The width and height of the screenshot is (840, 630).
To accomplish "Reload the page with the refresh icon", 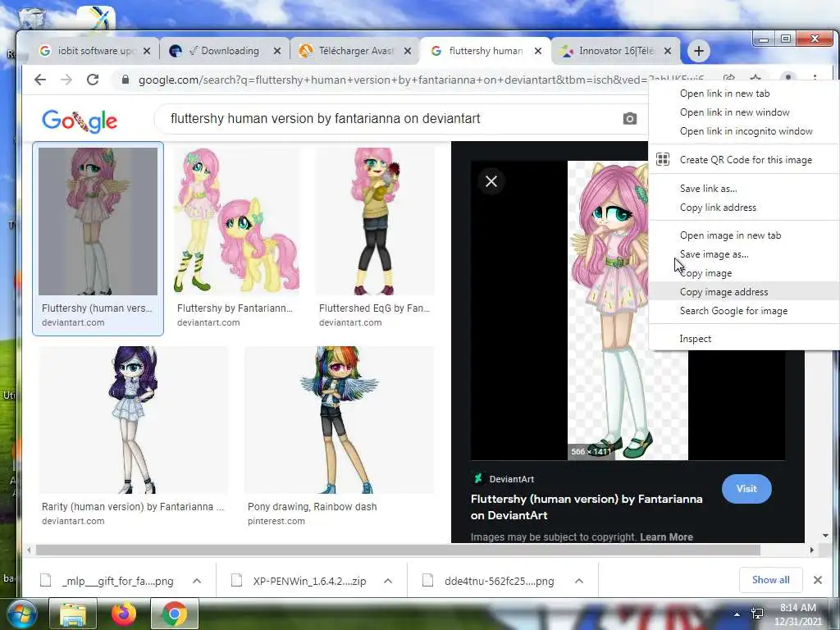I will [93, 80].
